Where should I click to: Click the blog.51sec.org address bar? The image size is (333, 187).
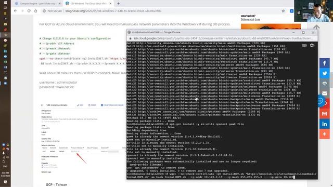pyautogui.click(x=113, y=11)
